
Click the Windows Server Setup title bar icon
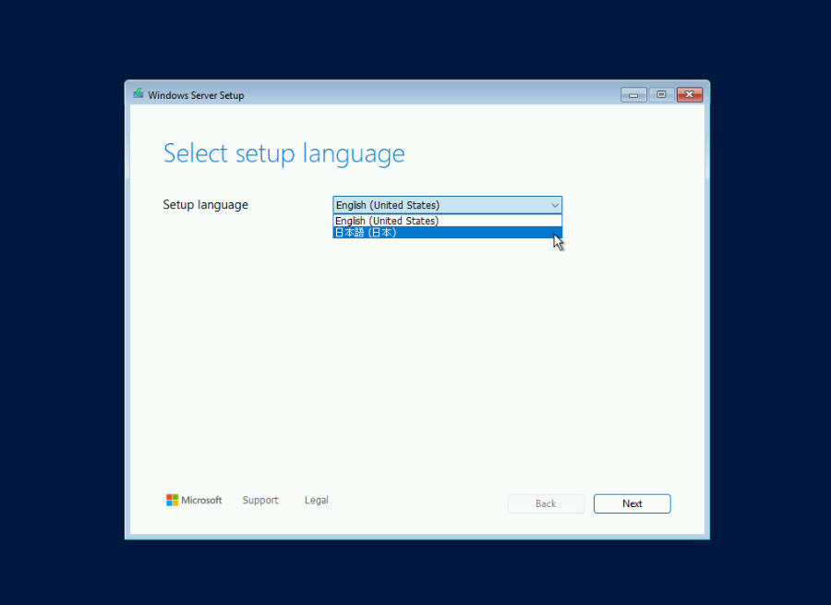pyautogui.click(x=138, y=94)
